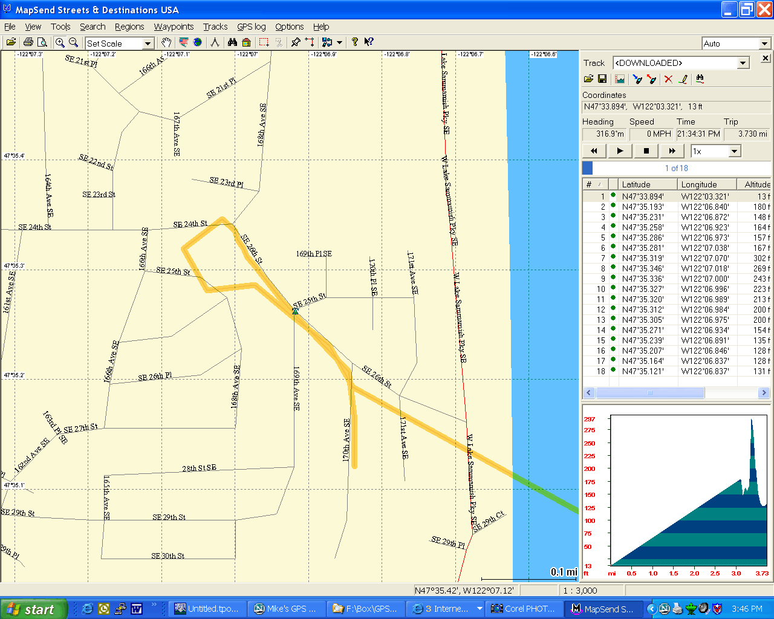Expand the Track DOWNLOADED dropdown

[x=743, y=63]
